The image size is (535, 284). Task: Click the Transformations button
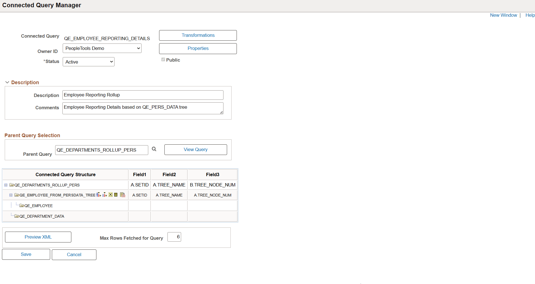click(198, 35)
